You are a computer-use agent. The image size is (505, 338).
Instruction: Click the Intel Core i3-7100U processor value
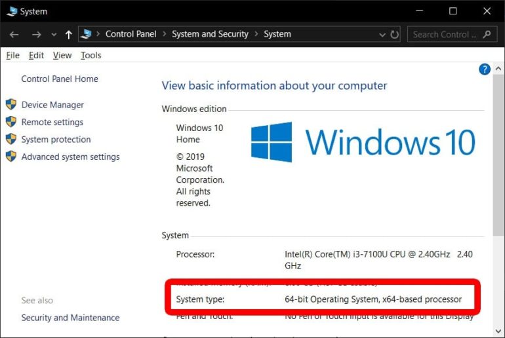click(x=378, y=260)
